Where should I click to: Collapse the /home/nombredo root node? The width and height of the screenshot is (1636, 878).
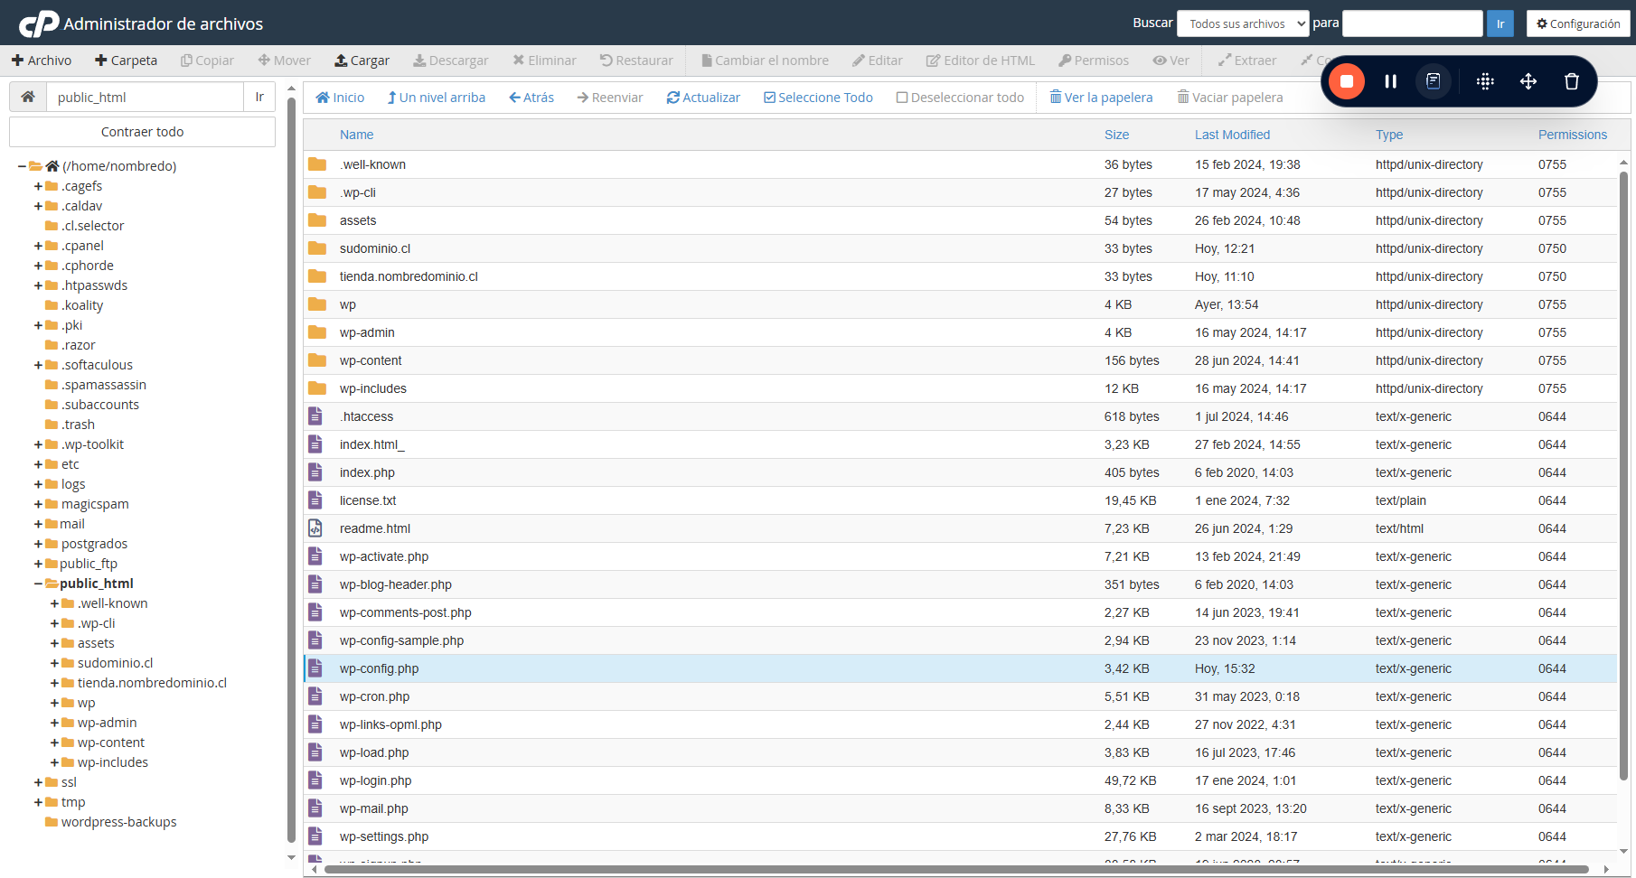point(23,166)
